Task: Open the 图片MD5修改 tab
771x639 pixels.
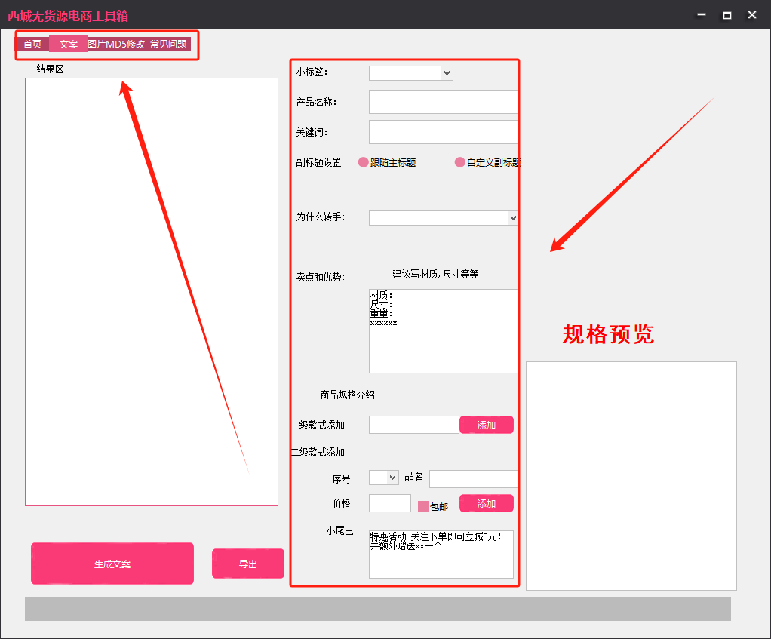Action: [x=116, y=45]
